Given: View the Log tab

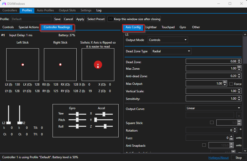Looking at the screenshot, I should click(99, 10).
